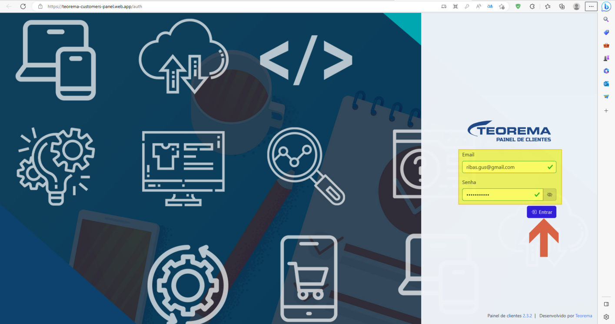
Task: Activate Read aloud icon
Action: [479, 7]
